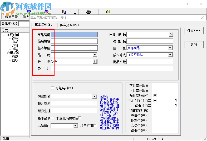
Task: Click the 基本单位 input field
Action: 74,48
